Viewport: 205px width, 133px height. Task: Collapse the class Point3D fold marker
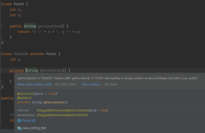(1, 54)
